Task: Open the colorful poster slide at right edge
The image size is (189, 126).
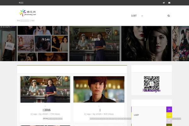Action: (x=180, y=43)
